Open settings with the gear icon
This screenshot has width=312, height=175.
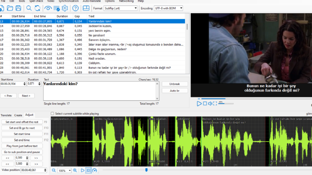click(x=65, y=8)
